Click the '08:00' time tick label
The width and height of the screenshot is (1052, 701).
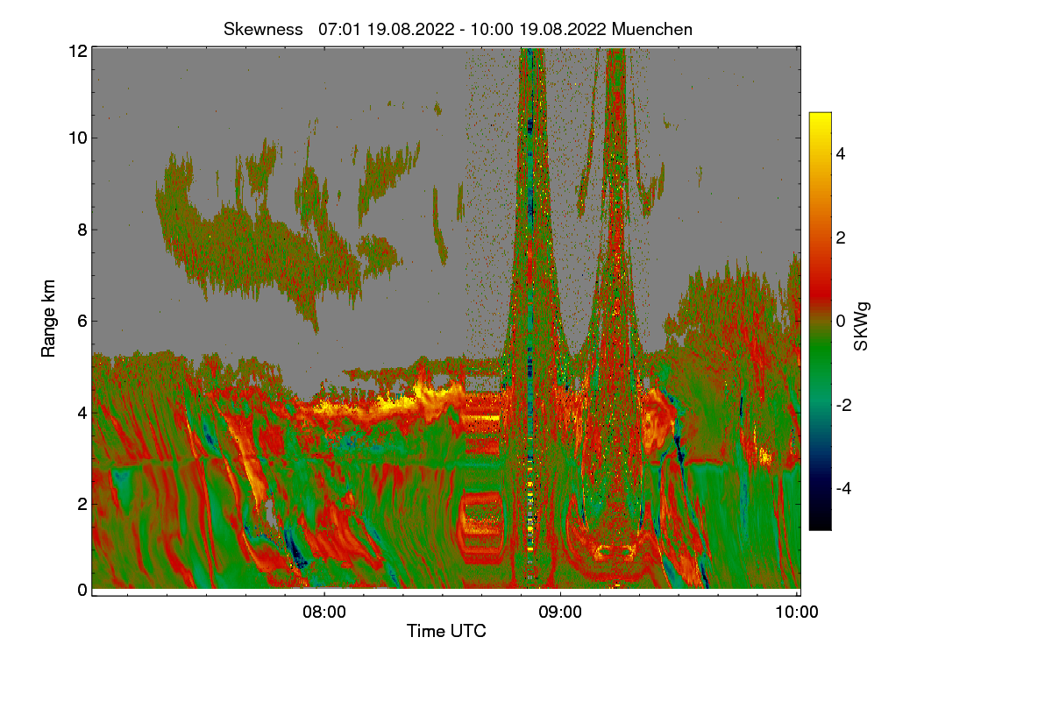click(x=323, y=612)
